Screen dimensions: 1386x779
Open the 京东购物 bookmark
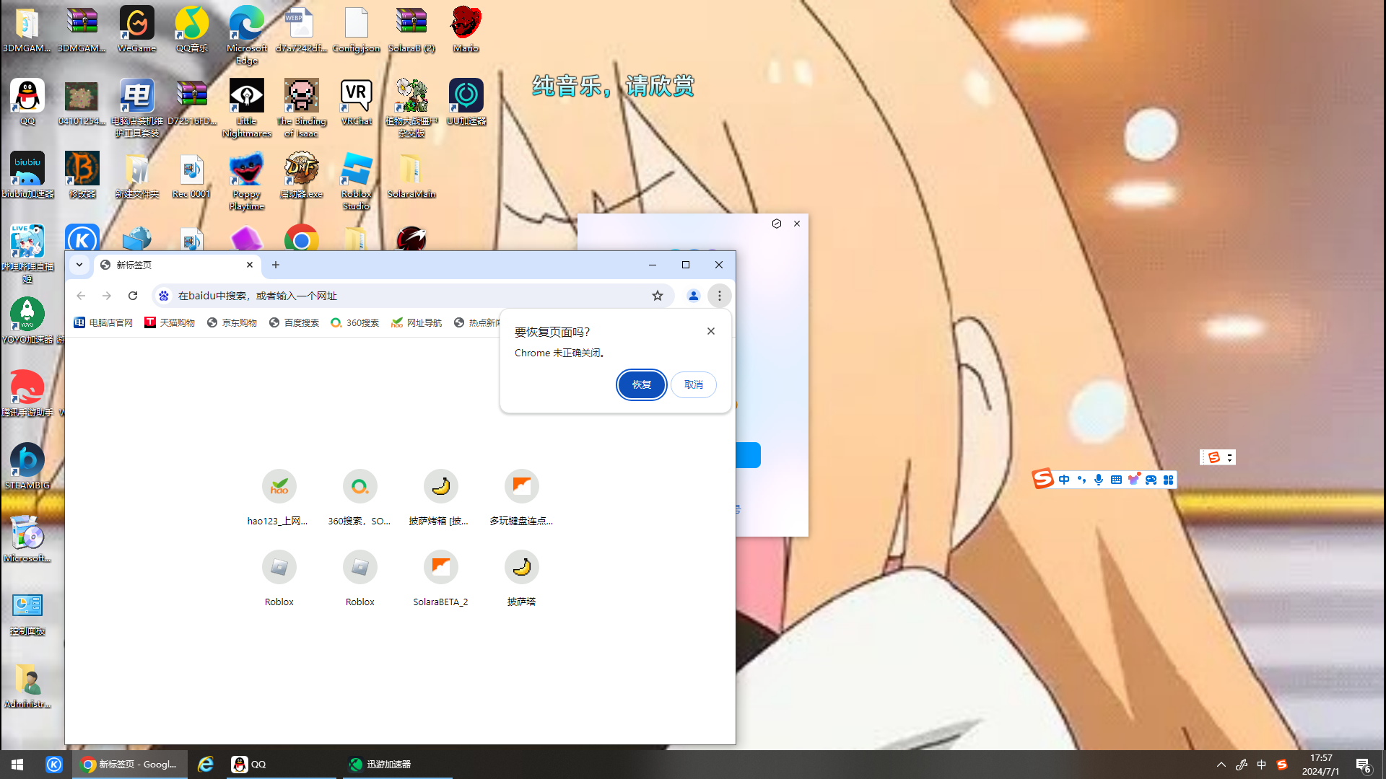tap(232, 322)
